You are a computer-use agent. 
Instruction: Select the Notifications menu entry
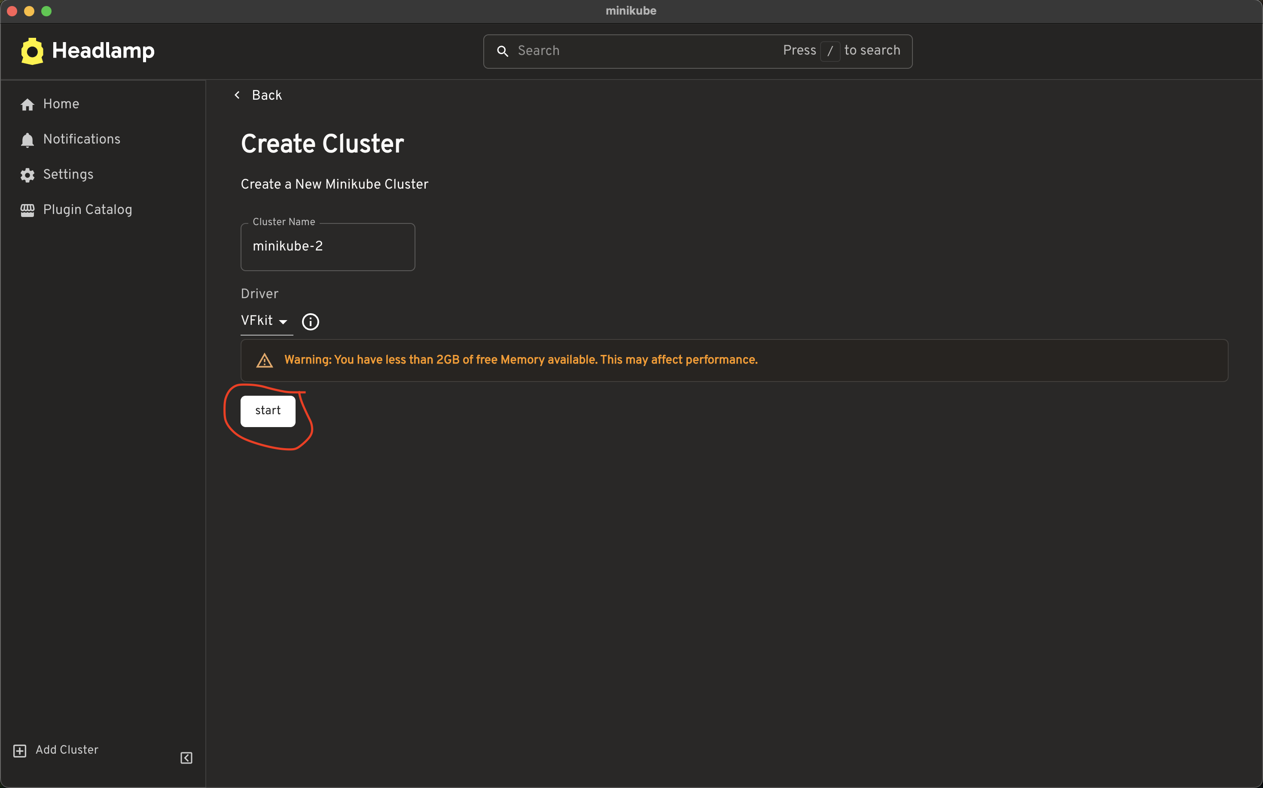point(82,139)
